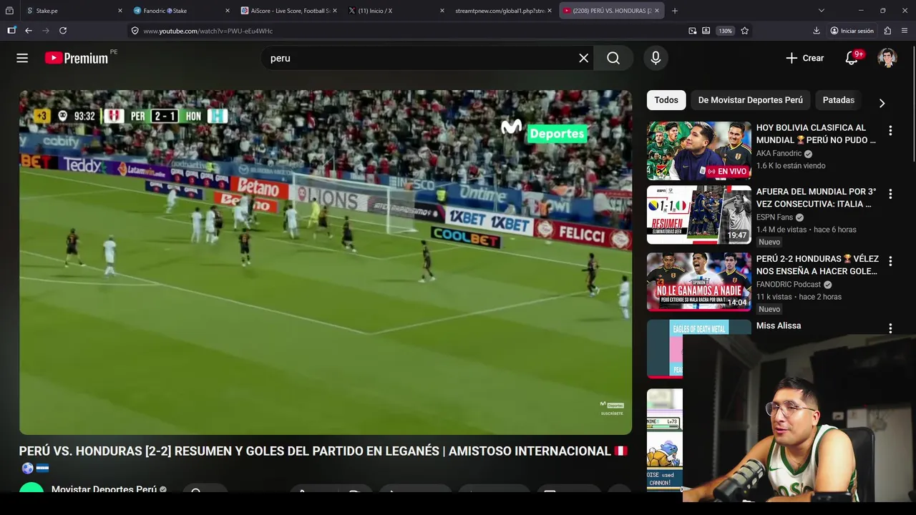Open options for PERÚ 2-2 HONDURAS video
Image resolution: width=916 pixels, height=515 pixels.
[x=890, y=261]
